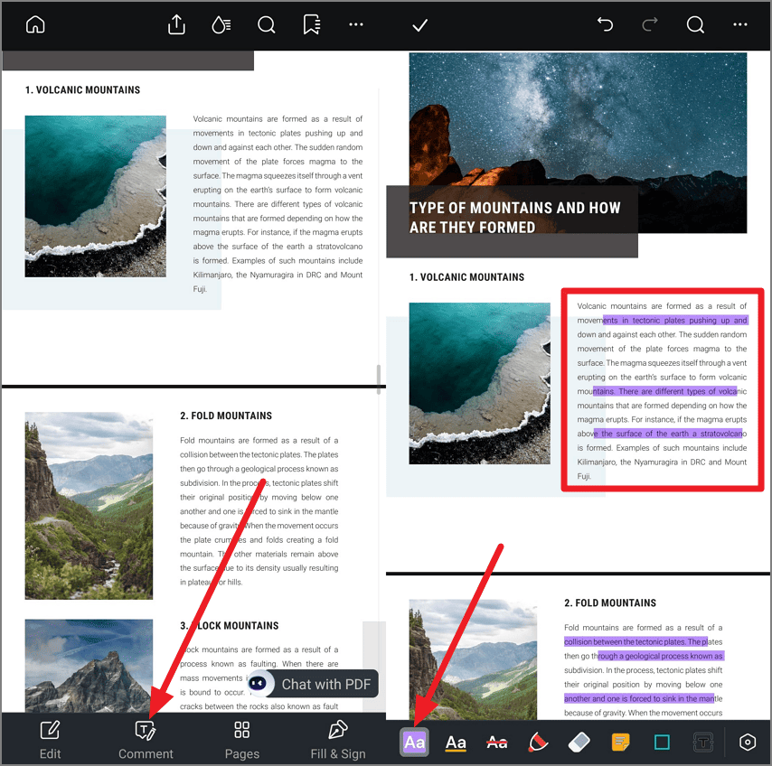772x766 pixels.
Task: Select the Sticky note tool
Action: pyautogui.click(x=620, y=742)
